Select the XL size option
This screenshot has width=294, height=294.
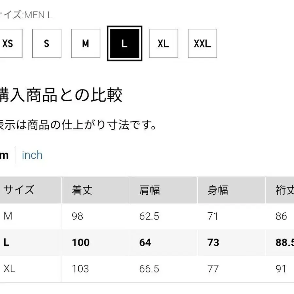point(163,43)
